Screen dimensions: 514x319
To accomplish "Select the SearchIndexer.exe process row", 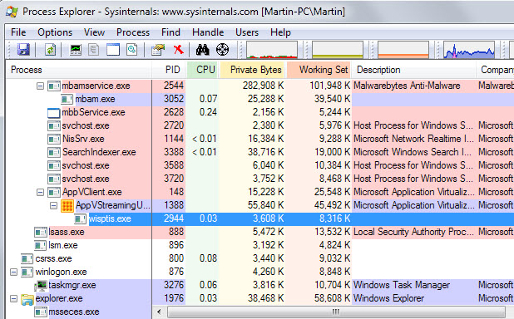I will 259,152.
